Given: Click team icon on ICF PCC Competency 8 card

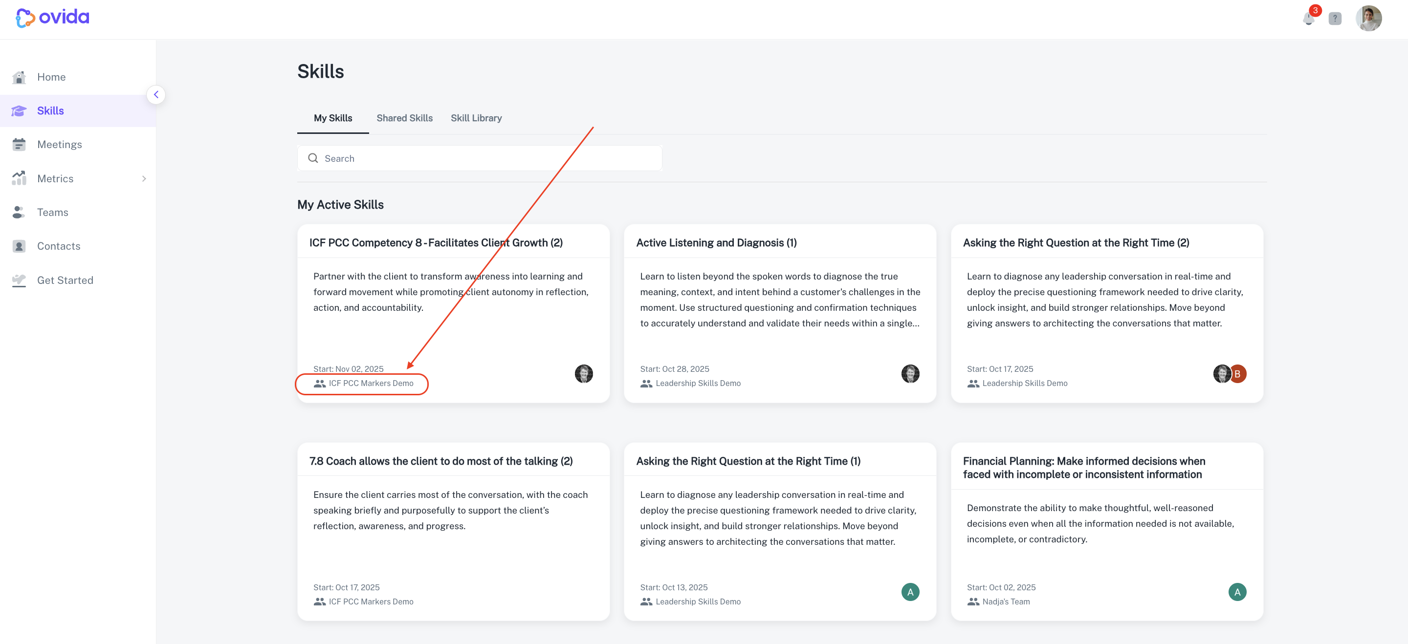Looking at the screenshot, I should [x=319, y=384].
